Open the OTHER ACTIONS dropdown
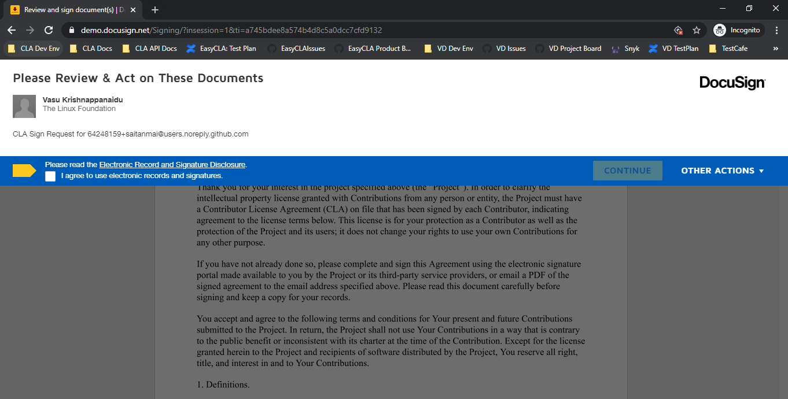 tap(722, 171)
